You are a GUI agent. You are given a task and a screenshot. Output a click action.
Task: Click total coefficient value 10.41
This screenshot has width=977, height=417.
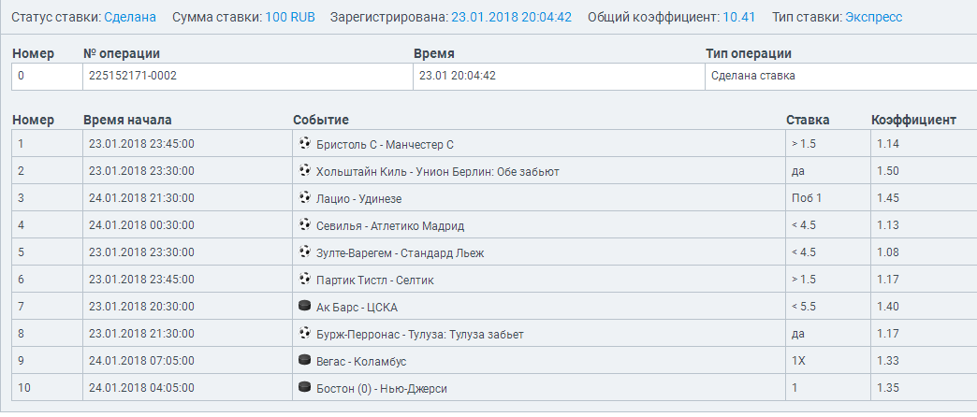pyautogui.click(x=738, y=18)
